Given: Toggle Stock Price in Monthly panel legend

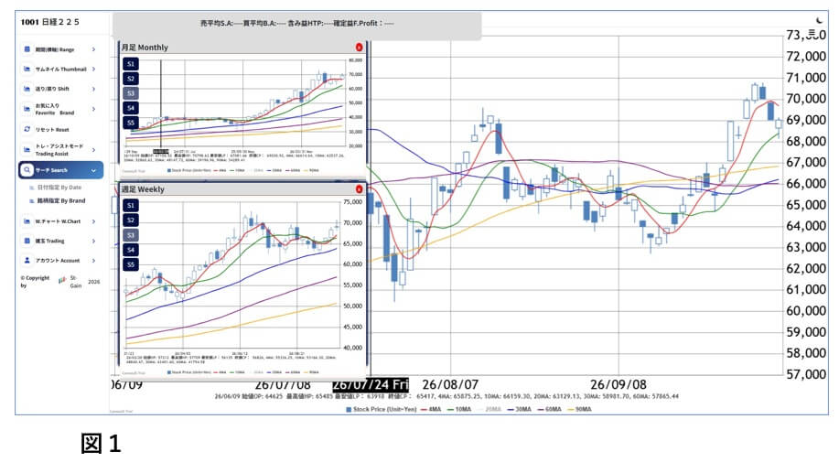Looking at the screenshot, I should (188, 170).
